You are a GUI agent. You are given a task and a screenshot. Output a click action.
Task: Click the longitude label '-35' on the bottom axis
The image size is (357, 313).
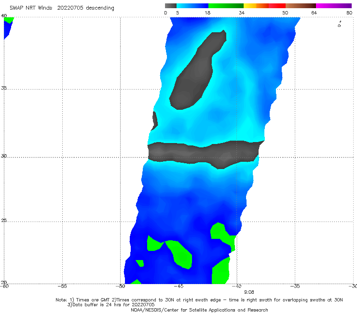[295, 286]
